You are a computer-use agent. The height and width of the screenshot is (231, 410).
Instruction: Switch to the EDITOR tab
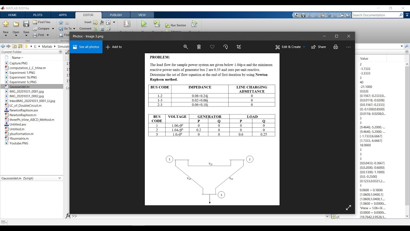click(x=88, y=15)
